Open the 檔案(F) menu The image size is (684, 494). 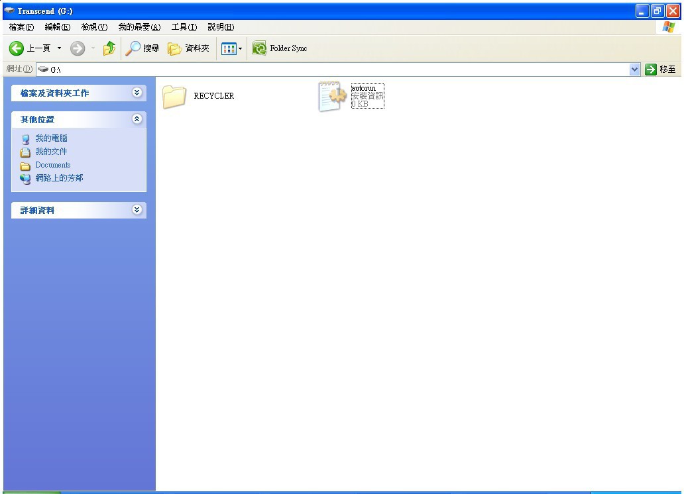[21, 27]
